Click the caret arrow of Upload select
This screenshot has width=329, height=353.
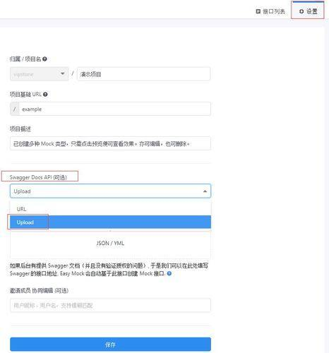click(x=205, y=191)
